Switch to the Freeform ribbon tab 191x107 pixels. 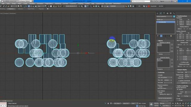(x=11, y=9)
